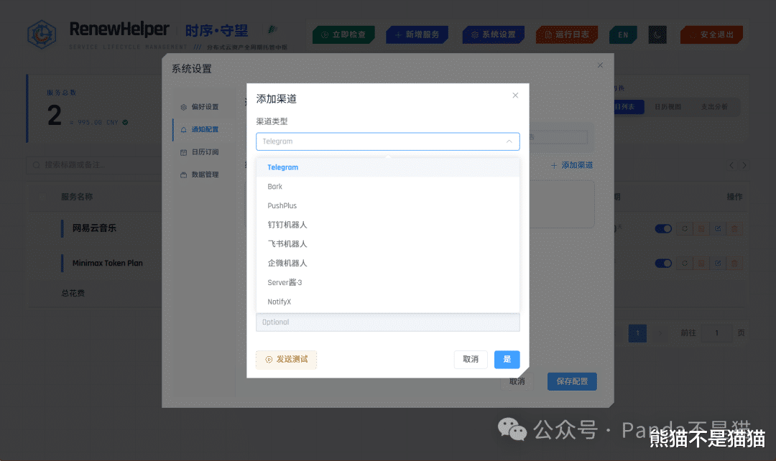Toggle dark mode with moon icon
The width and height of the screenshot is (776, 461).
click(657, 34)
